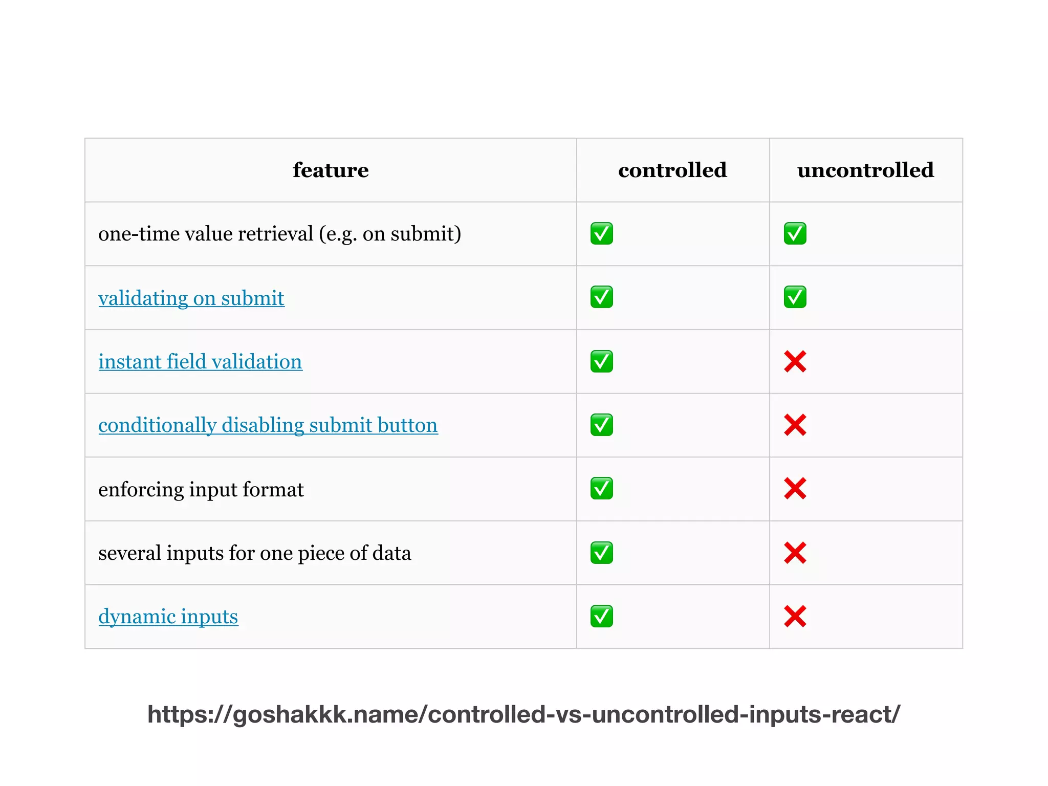Image resolution: width=1048 pixels, height=786 pixels.
Task: Click the 'uncontrolled' column header
Action: pyautogui.click(x=865, y=170)
